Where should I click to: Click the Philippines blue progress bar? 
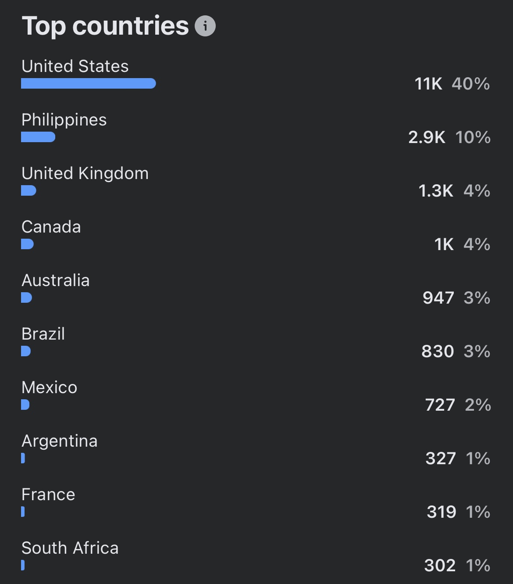point(38,137)
